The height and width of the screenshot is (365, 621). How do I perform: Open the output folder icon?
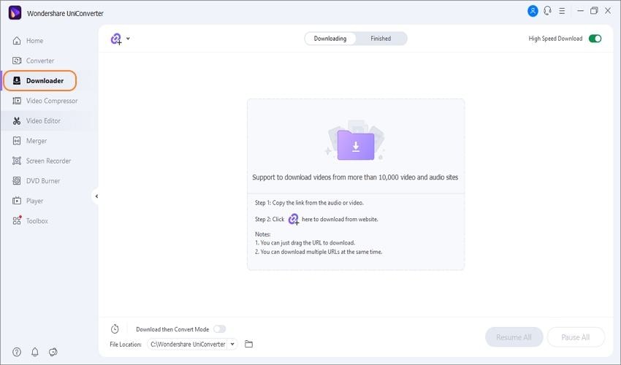click(248, 344)
